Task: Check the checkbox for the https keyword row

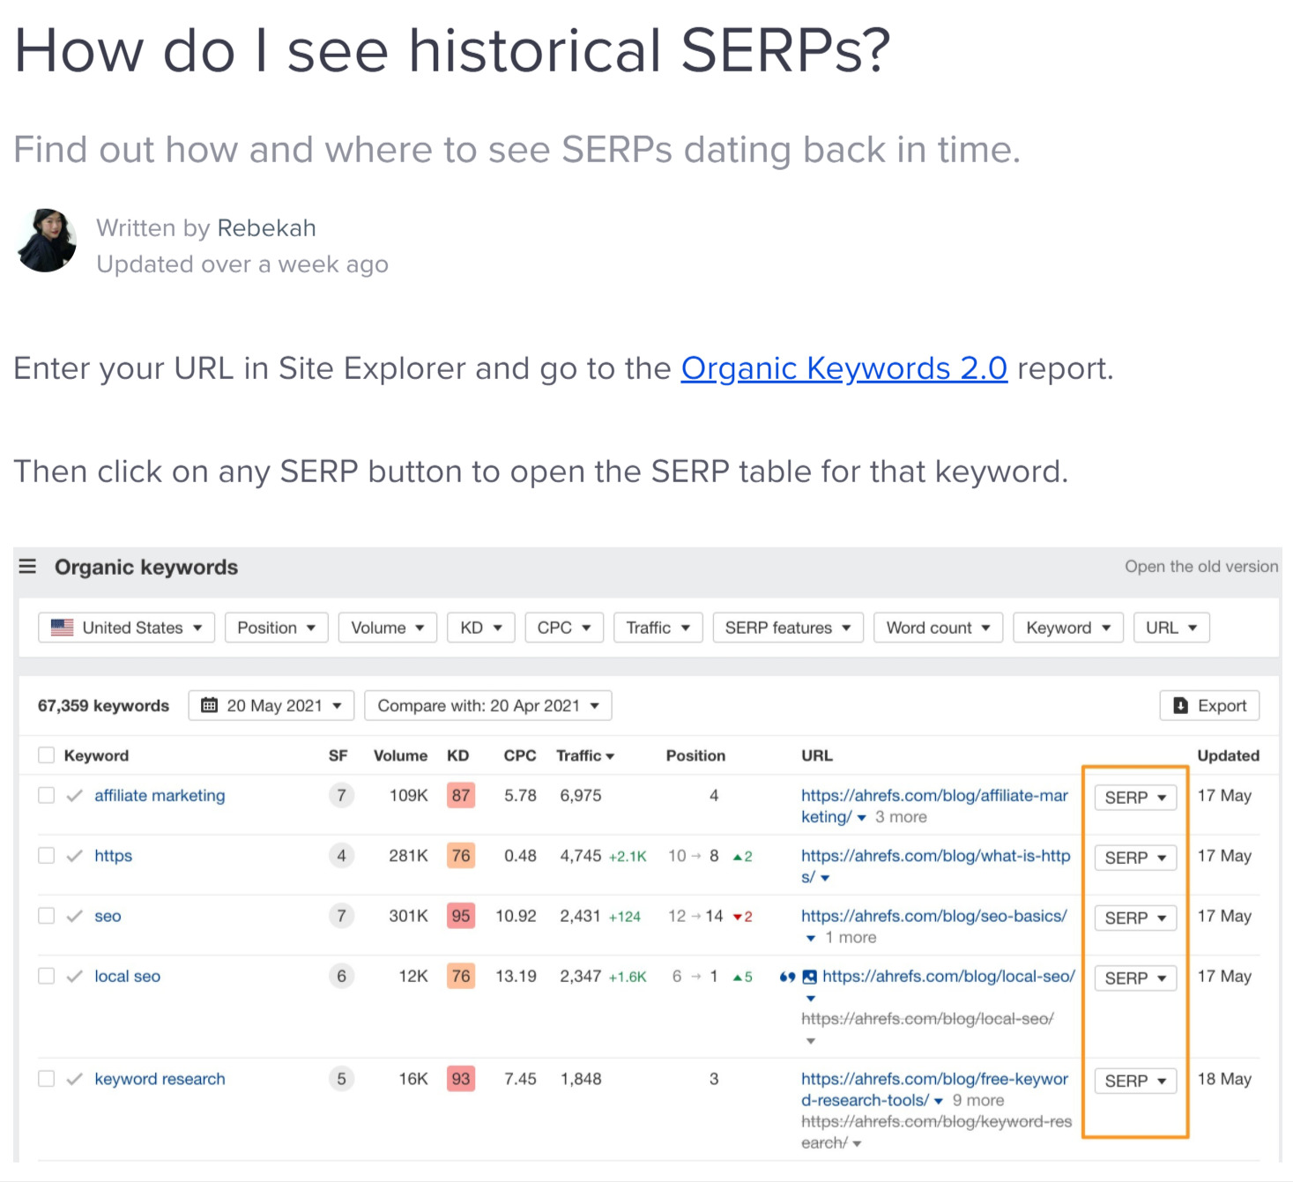Action: (46, 855)
